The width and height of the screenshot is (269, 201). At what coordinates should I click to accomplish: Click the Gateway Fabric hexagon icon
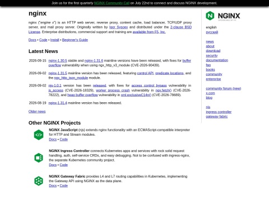39,181
